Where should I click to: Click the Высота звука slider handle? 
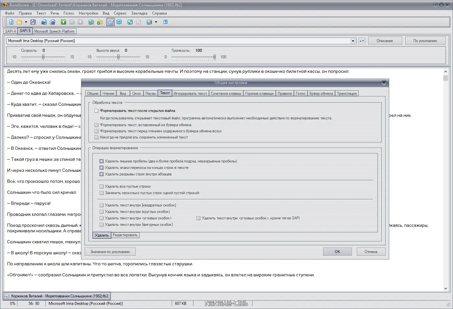coord(118,57)
